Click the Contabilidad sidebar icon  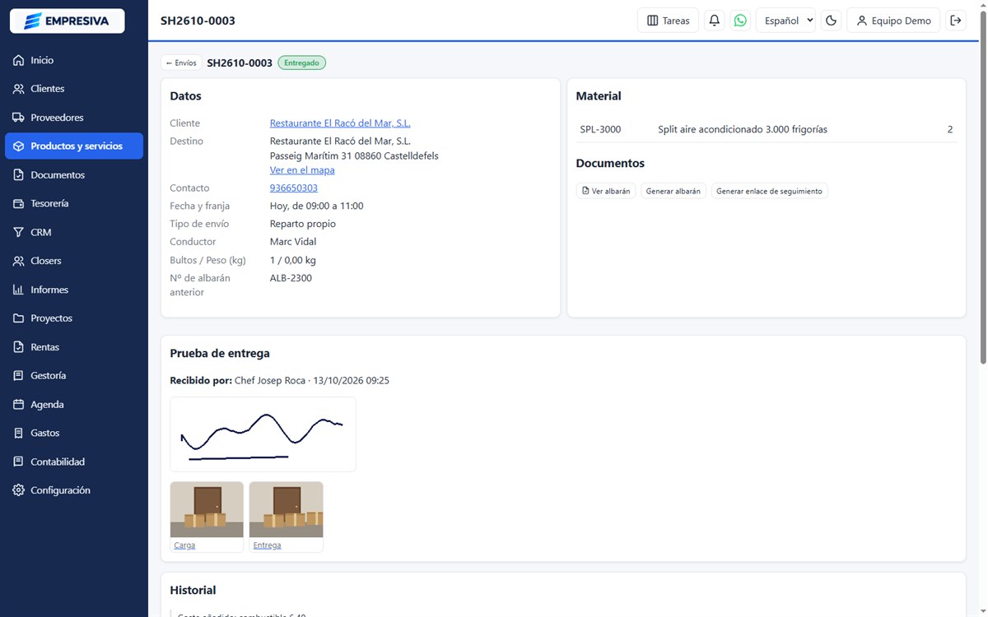click(18, 462)
